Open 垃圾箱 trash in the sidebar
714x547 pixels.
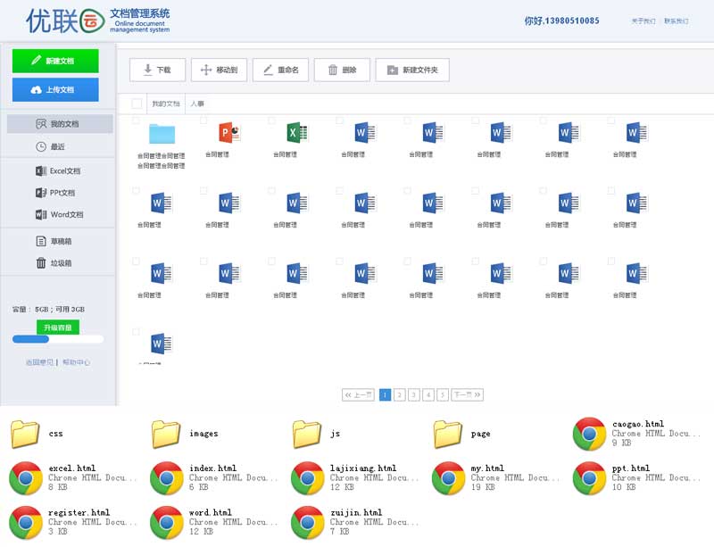coord(54,263)
